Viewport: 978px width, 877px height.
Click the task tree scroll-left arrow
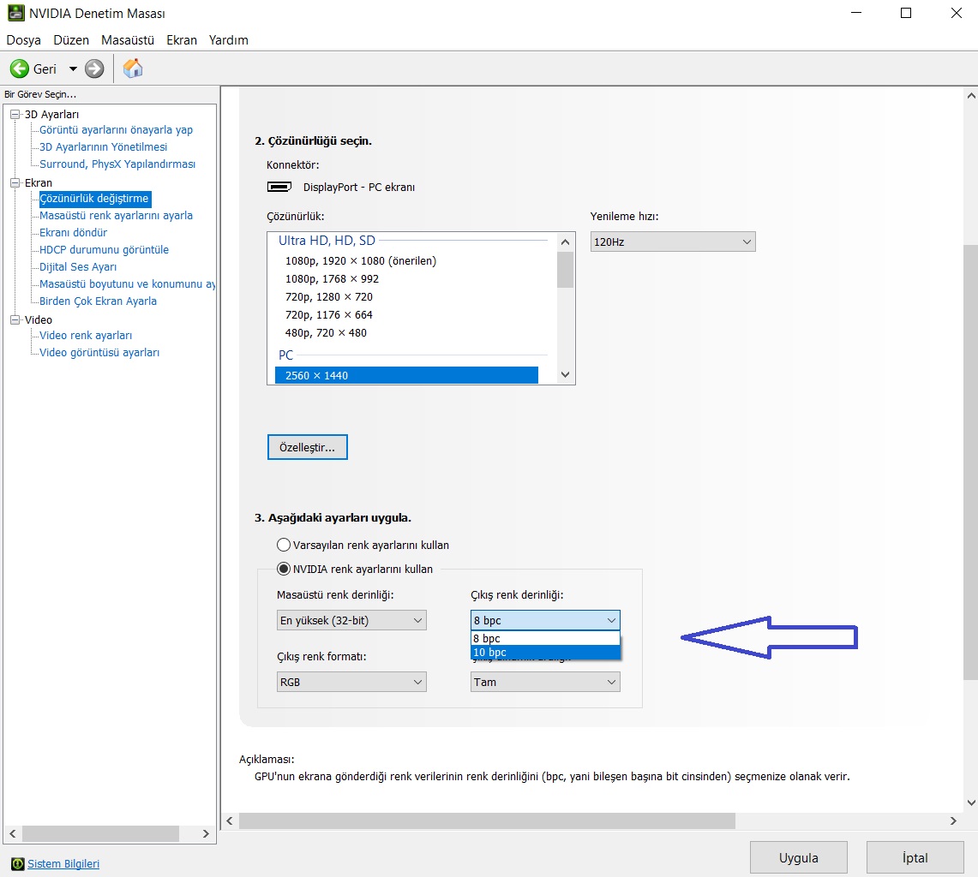click(x=13, y=833)
